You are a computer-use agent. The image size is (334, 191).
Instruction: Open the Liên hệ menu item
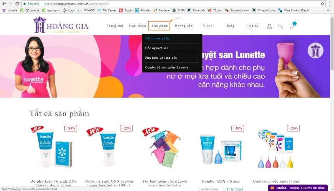point(253,26)
